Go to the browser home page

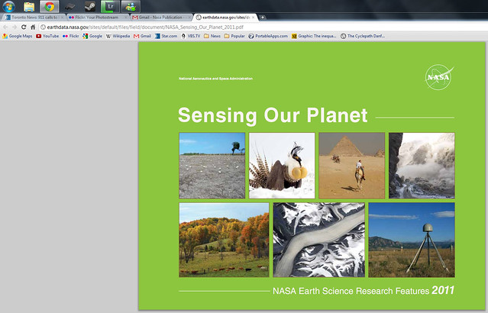(33, 27)
